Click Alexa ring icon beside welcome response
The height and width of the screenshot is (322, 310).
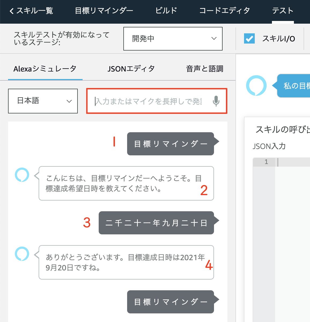point(22,175)
